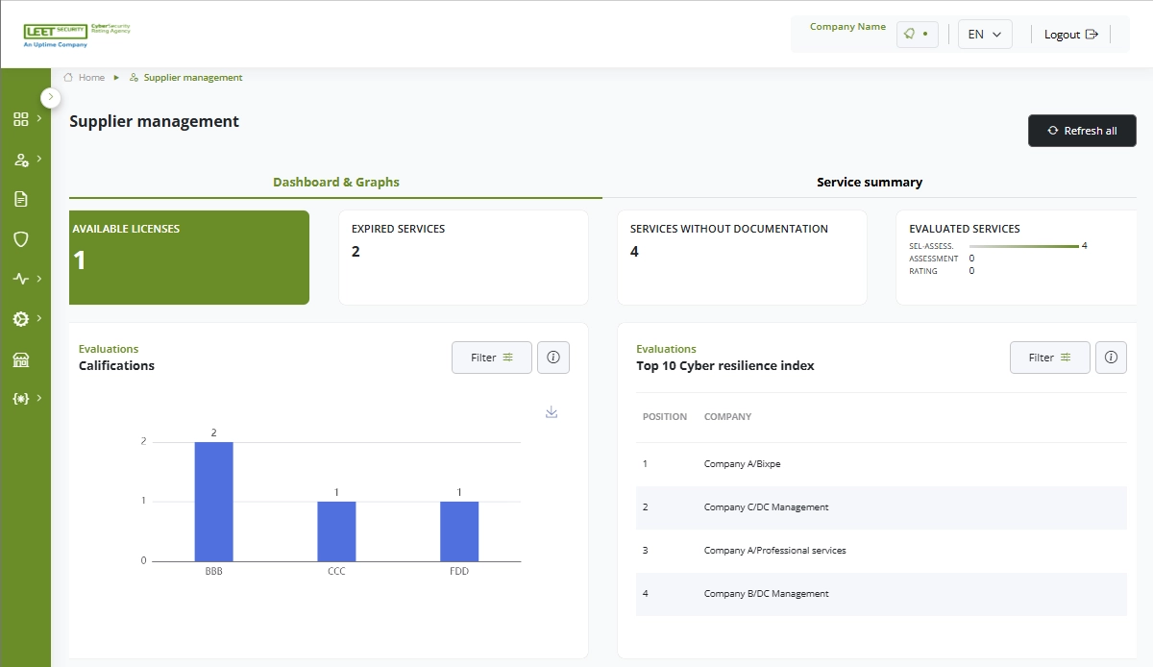Switch to Dashboard & Graphs tab

[336, 182]
